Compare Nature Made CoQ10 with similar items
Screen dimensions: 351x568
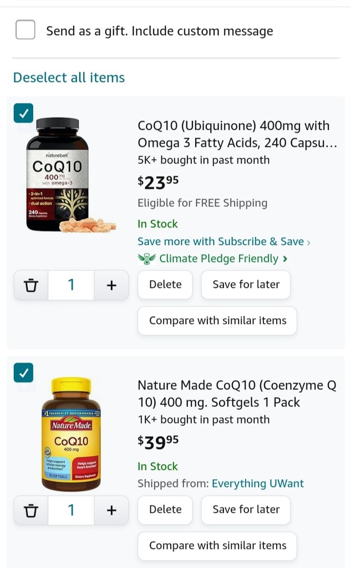(x=217, y=546)
